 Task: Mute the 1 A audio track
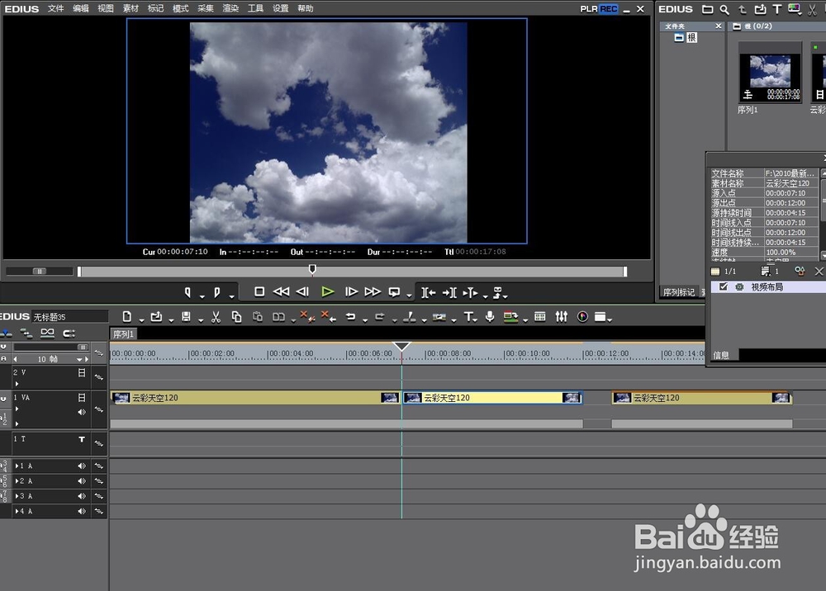(82, 466)
